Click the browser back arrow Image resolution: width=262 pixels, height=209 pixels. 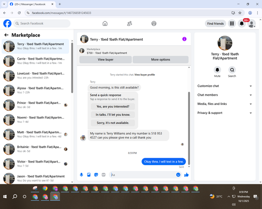click(5, 13)
